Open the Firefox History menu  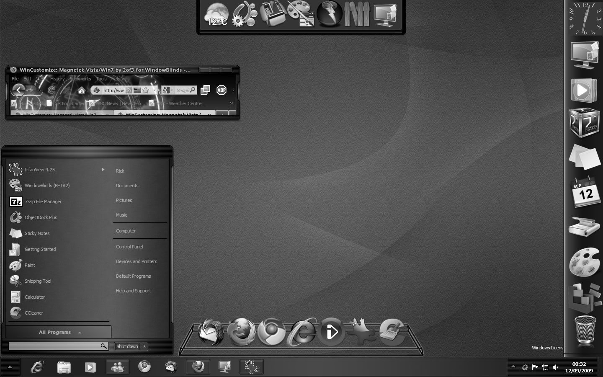pyautogui.click(x=57, y=79)
